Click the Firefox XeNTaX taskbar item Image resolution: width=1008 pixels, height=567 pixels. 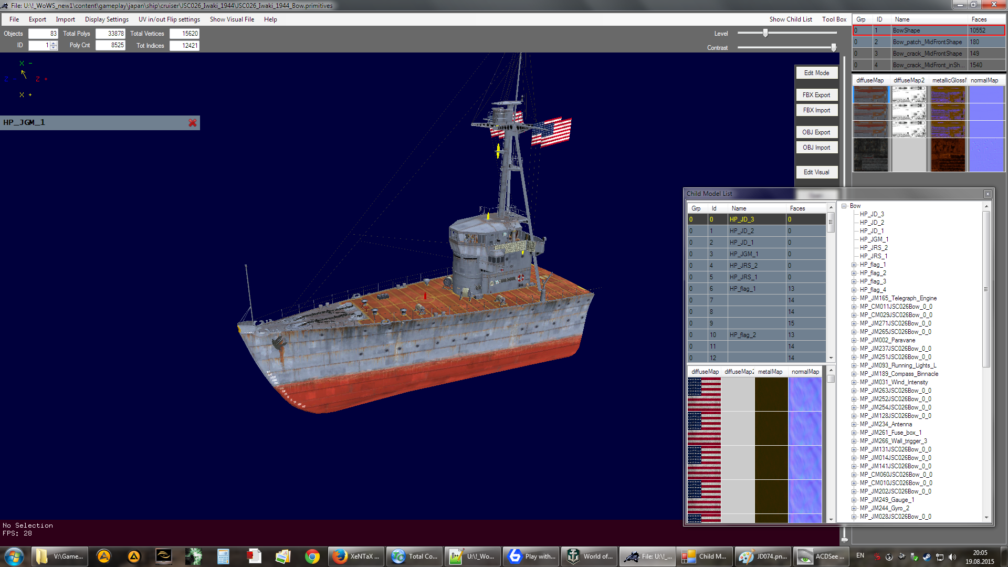pos(356,556)
